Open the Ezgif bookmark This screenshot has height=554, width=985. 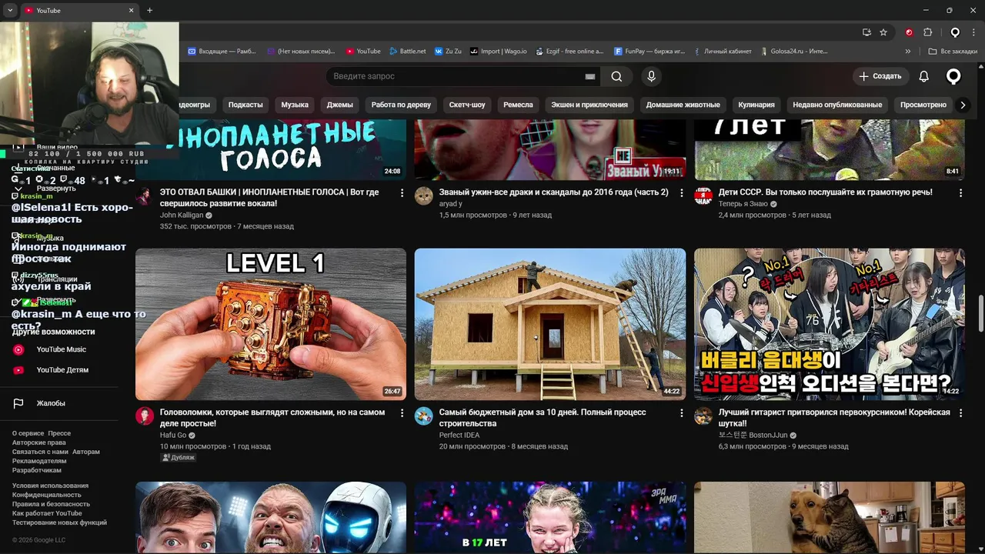[x=569, y=52]
